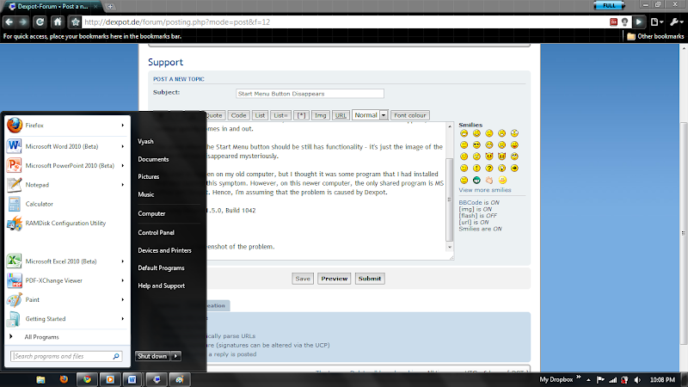Click the address bar URL
The image size is (688, 387).
pyautogui.click(x=177, y=22)
